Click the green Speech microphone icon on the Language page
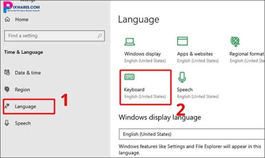 pos(182,77)
